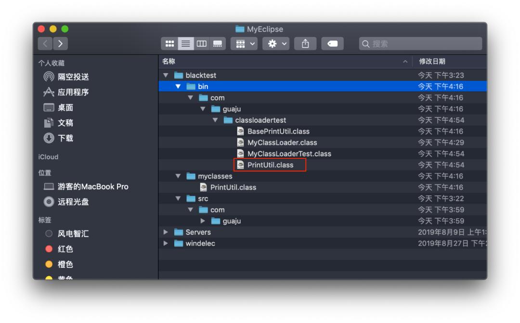The height and width of the screenshot is (323, 520).
Task: Click the 位置 sidebar section header
Action: coord(45,173)
